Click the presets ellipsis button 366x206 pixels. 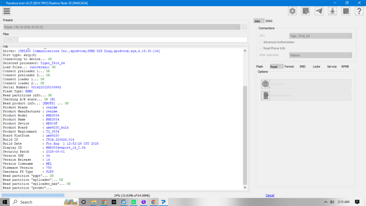click(x=244, y=27)
